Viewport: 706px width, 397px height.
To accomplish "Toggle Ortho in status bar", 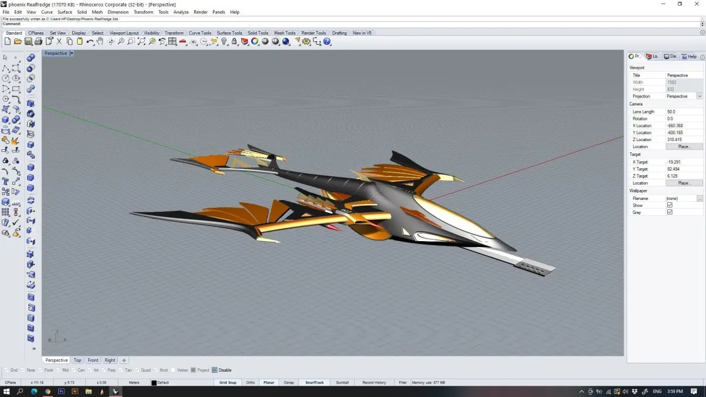I will coord(251,382).
